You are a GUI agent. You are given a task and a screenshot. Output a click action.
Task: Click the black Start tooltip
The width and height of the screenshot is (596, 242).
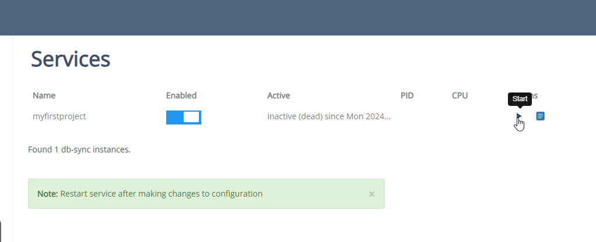(x=520, y=99)
